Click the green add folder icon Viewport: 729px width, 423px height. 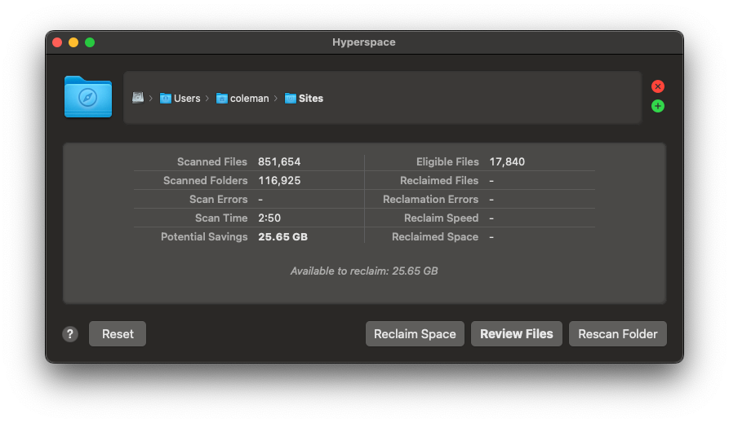pos(657,106)
